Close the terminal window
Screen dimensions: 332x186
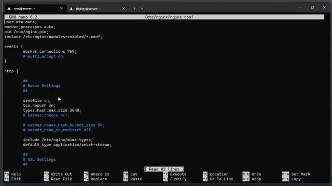[324, 7]
